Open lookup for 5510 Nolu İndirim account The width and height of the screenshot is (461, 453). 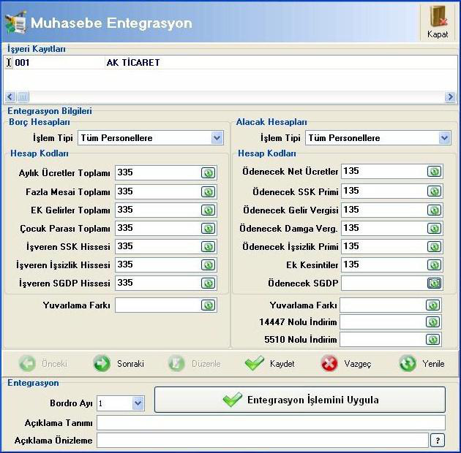[x=432, y=340]
